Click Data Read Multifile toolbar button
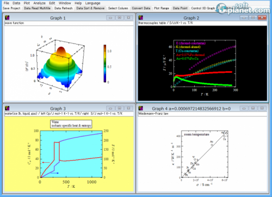The height and width of the screenshot is (197, 272). (37, 8)
